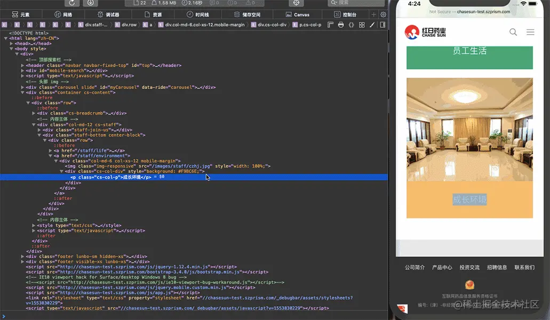Click the resource count indicator showing 22

pos(140,3)
